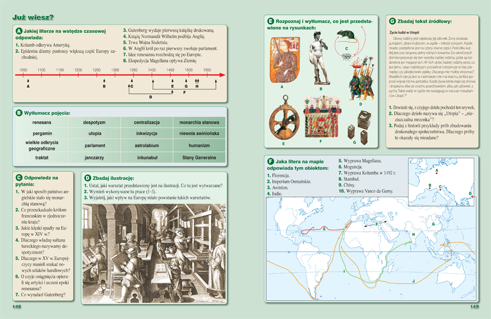Select the "janczarzy" cell
Viewport: 491px width, 319px height.
94,157
